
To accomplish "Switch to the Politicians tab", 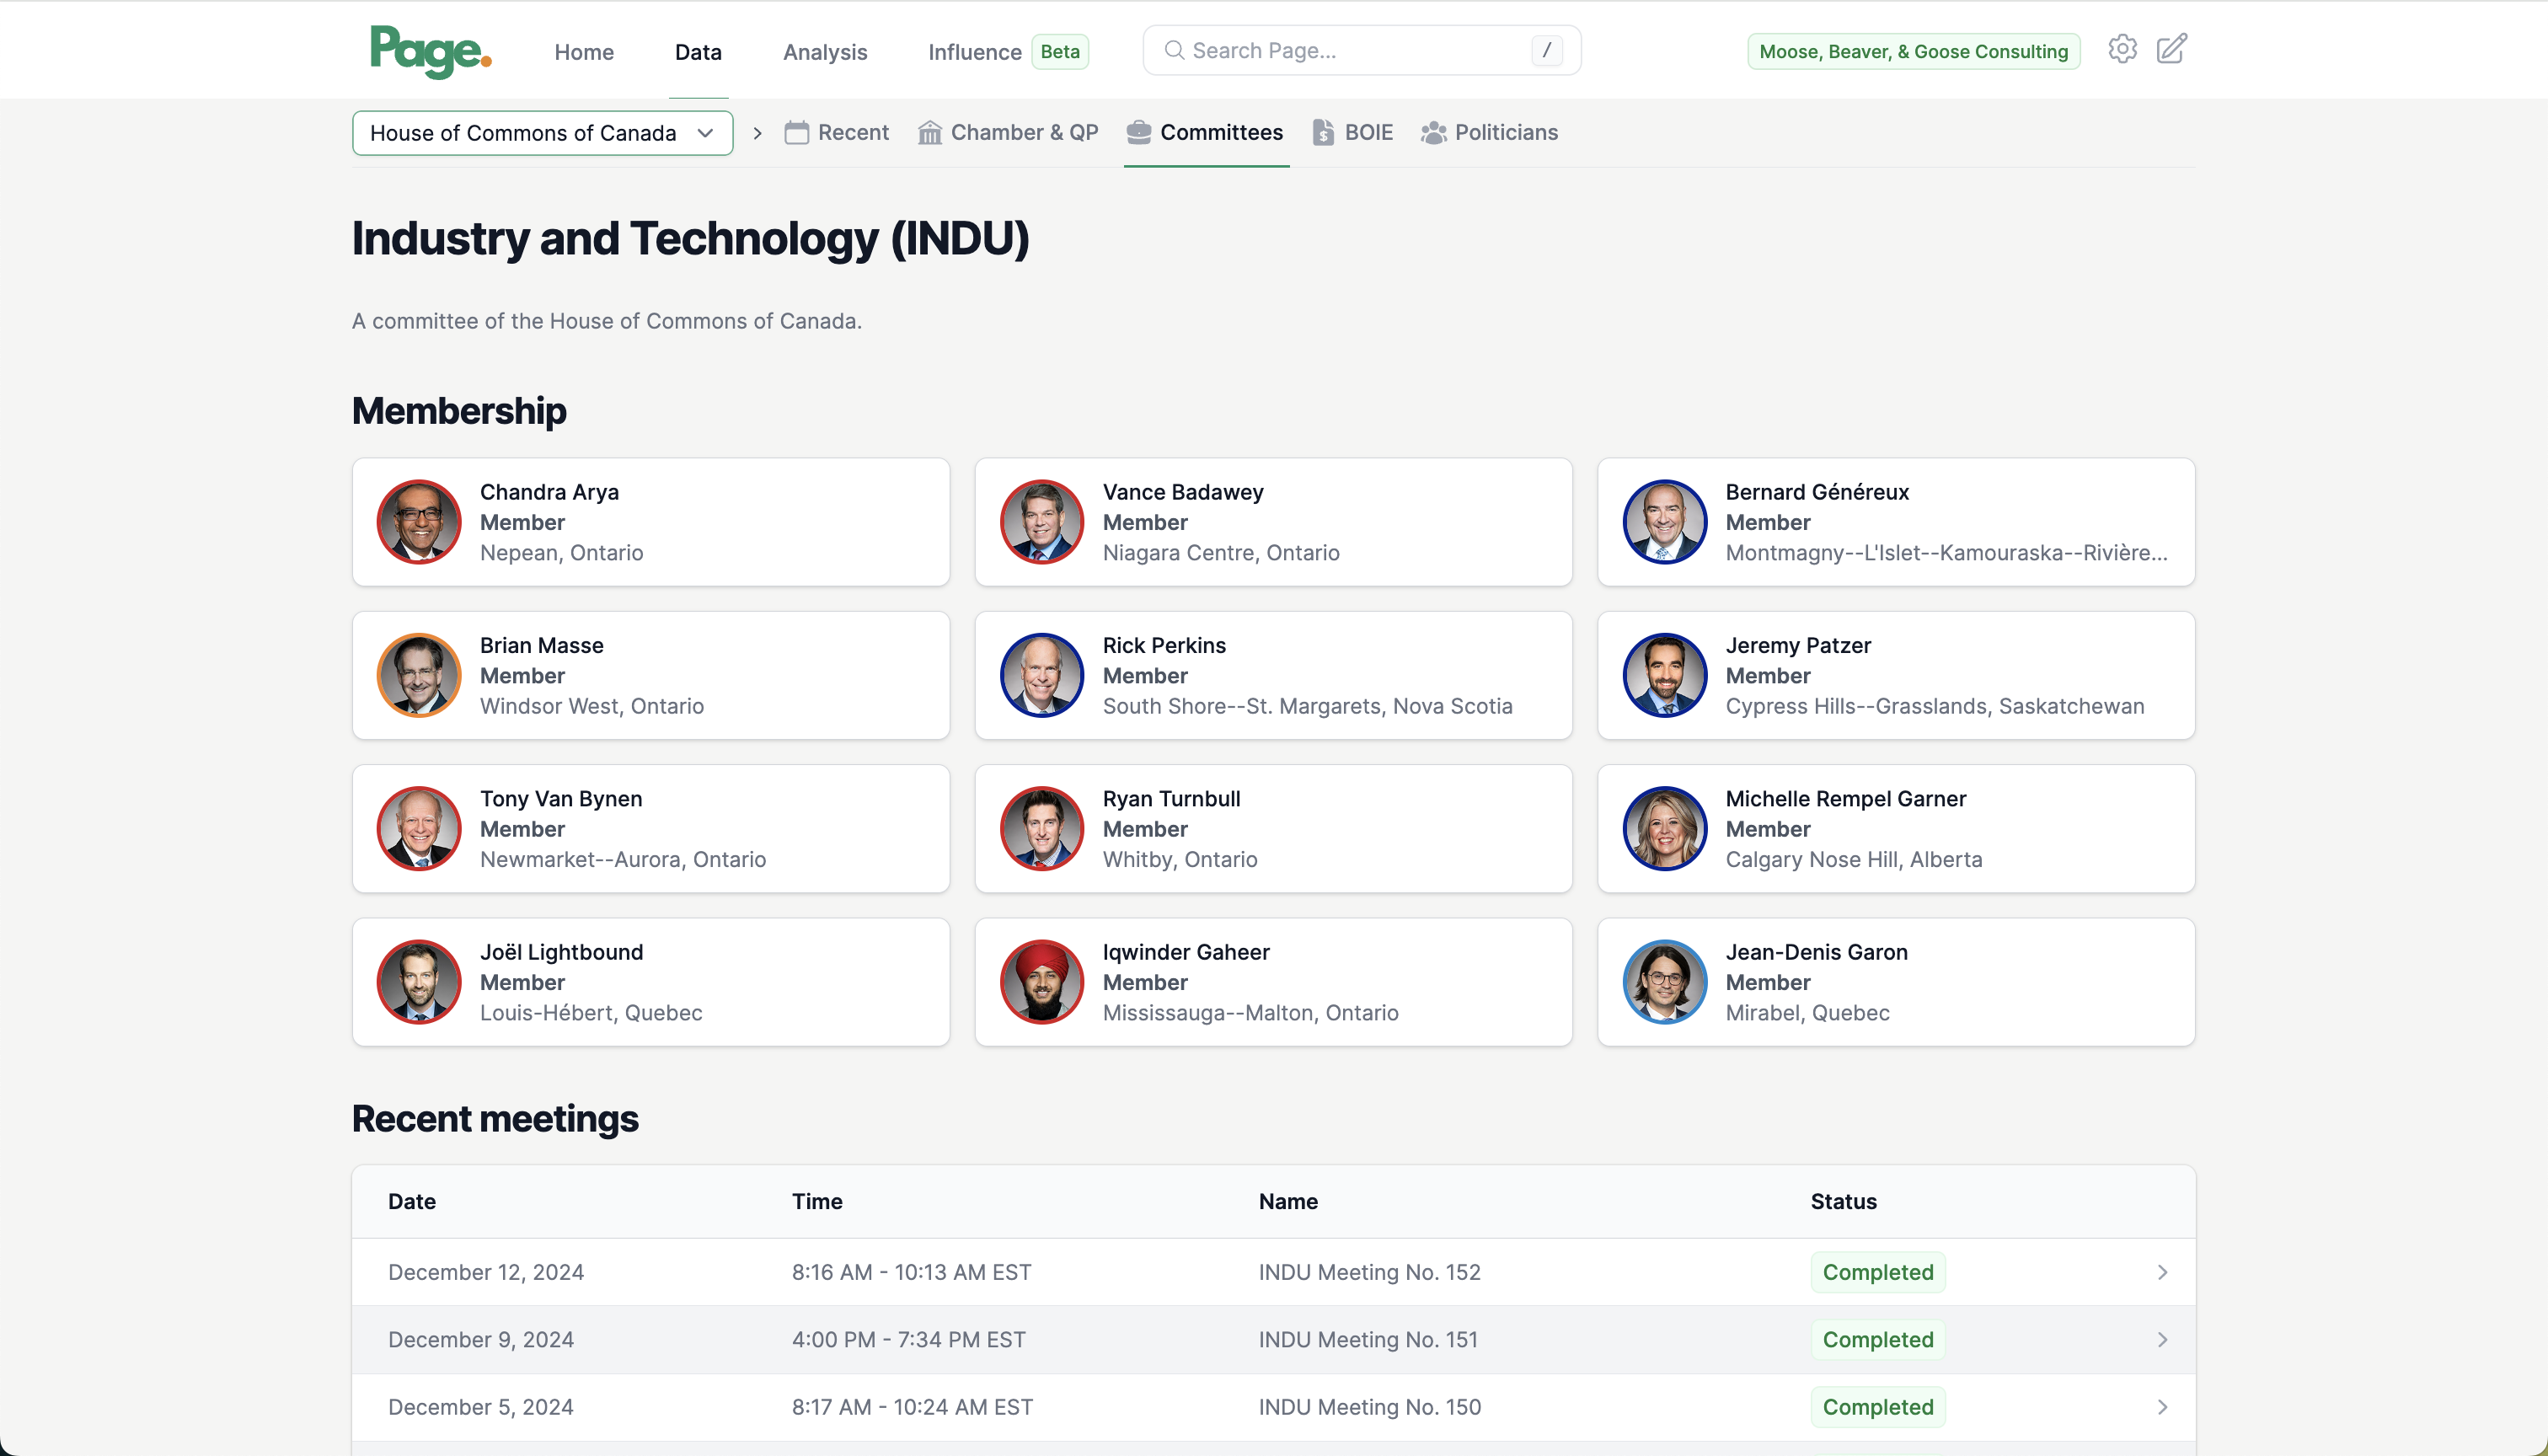I will 1489,132.
